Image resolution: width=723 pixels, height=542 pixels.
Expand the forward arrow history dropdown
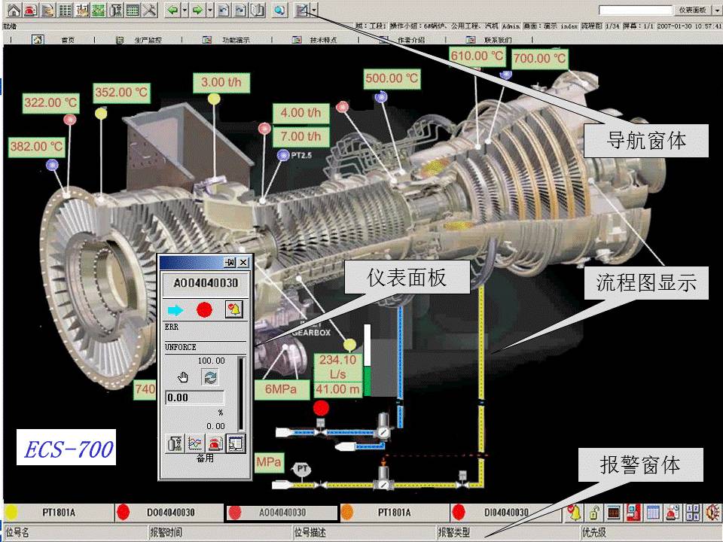point(209,11)
